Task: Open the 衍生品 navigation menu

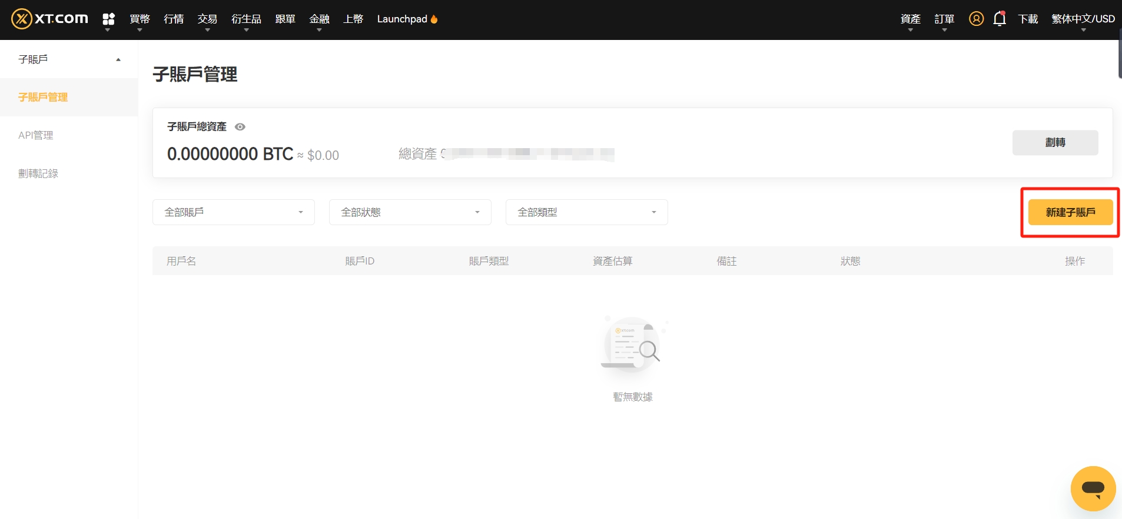Action: 246,19
